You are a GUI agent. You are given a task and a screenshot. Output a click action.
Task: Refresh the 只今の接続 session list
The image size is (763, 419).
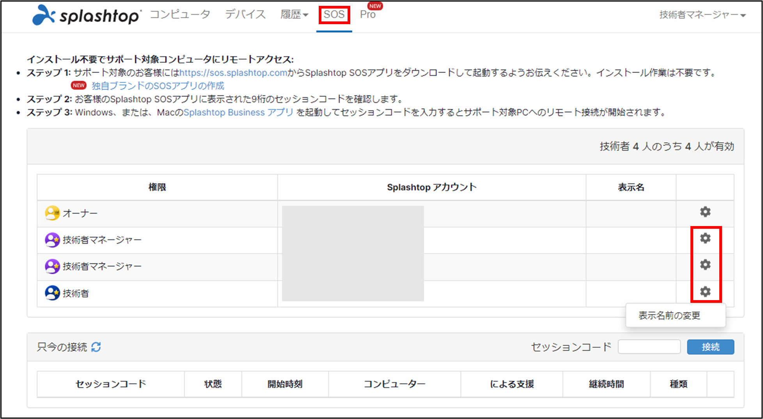(x=96, y=347)
